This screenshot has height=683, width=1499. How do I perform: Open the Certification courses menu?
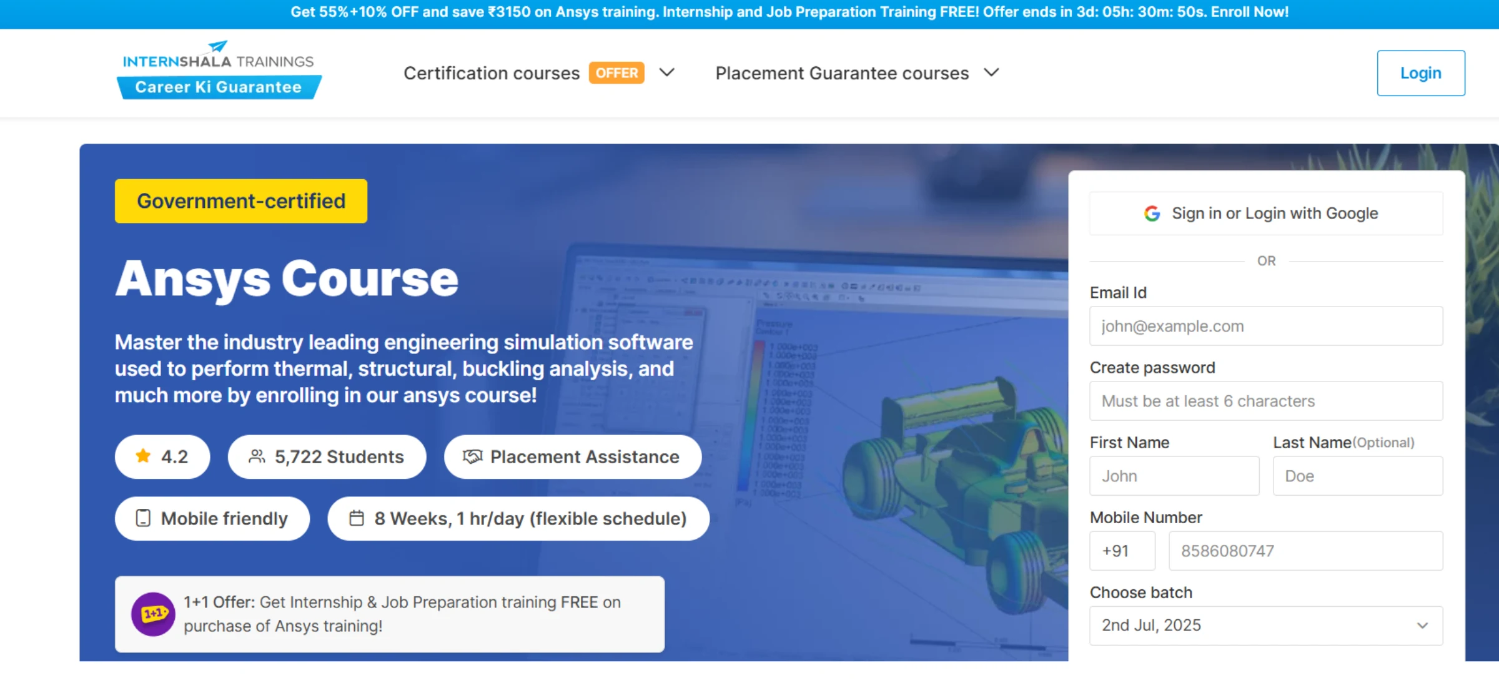point(491,73)
